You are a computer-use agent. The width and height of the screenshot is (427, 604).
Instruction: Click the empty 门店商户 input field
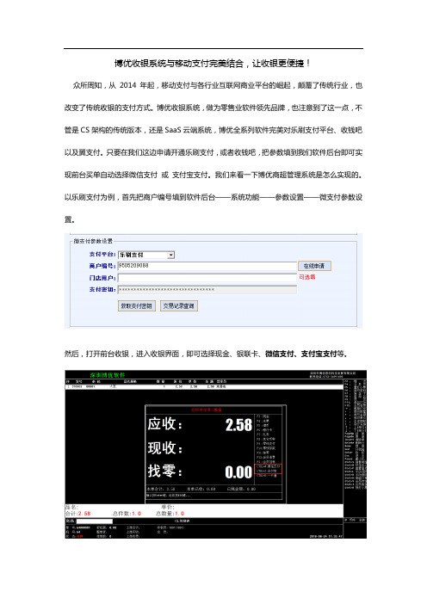click(x=207, y=278)
